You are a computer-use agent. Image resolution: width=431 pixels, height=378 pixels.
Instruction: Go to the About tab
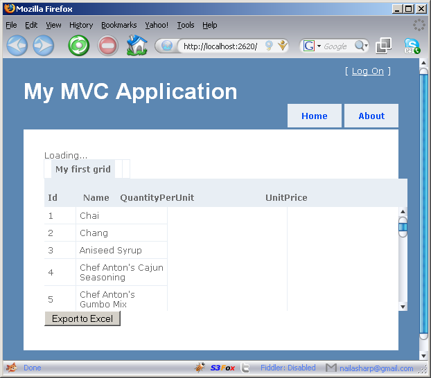coord(371,116)
